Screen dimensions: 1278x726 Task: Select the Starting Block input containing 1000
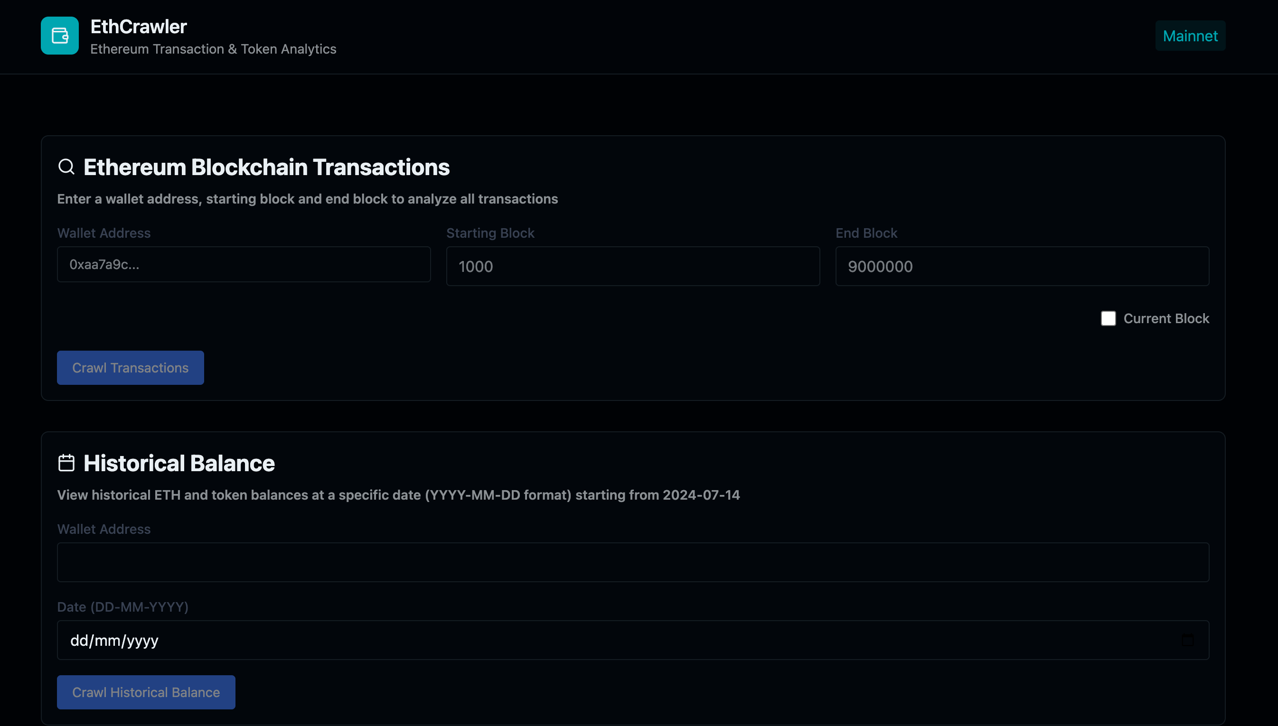[632, 266]
